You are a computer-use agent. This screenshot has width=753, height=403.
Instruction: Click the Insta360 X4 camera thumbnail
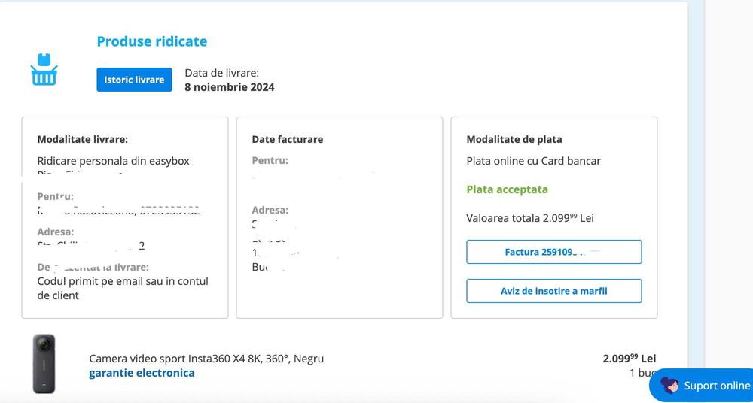[x=44, y=364]
